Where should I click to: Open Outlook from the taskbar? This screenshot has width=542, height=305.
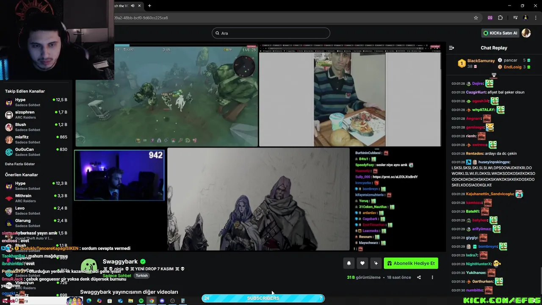(x=120, y=301)
